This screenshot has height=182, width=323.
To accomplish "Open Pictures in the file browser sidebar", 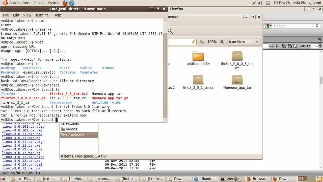I will point(72,123).
